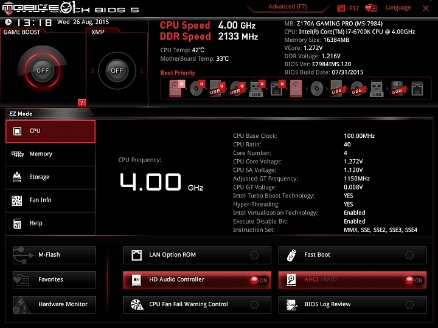Open favorites via the top heart icon
This screenshot has width=438, height=328.
(371, 8)
